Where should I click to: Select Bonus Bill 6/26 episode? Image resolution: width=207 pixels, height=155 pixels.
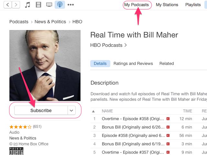click(x=149, y=127)
